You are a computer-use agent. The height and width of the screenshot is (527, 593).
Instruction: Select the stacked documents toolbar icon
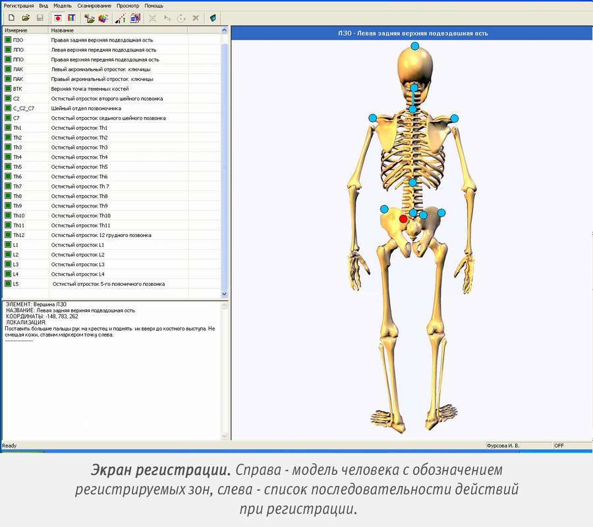pos(135,18)
